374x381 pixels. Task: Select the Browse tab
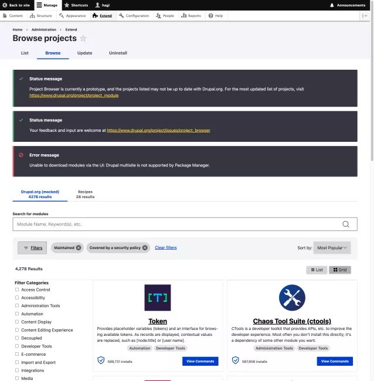pyautogui.click(x=53, y=53)
